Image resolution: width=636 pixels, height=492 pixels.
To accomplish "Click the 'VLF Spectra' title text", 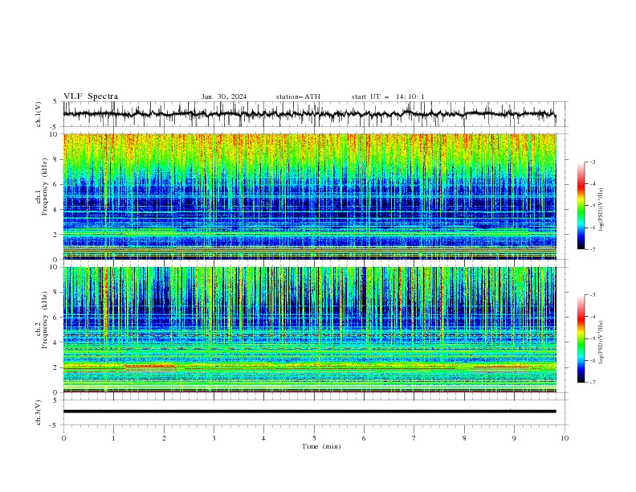I will click(91, 96).
